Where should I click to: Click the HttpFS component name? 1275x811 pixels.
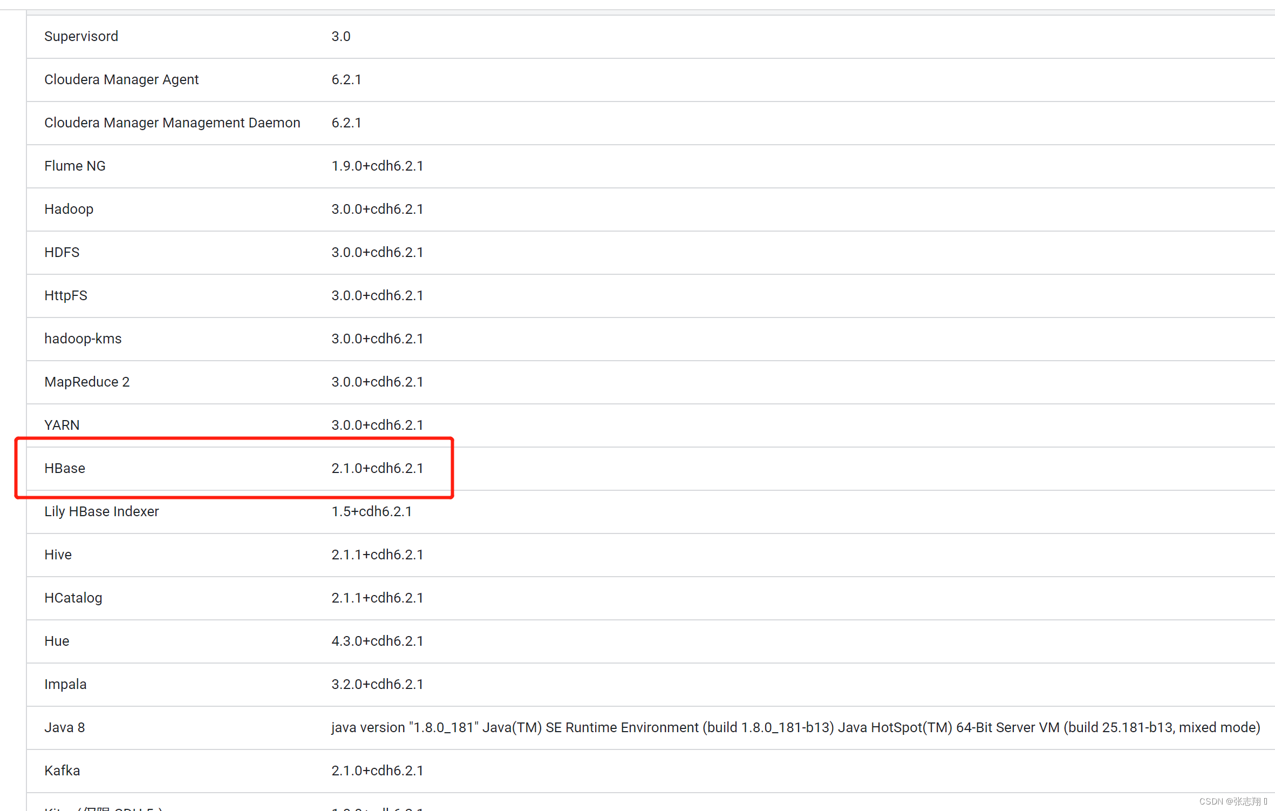[65, 295]
